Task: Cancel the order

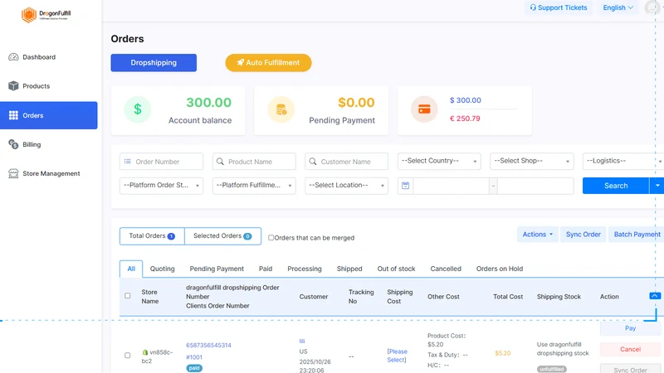Action: pos(630,349)
